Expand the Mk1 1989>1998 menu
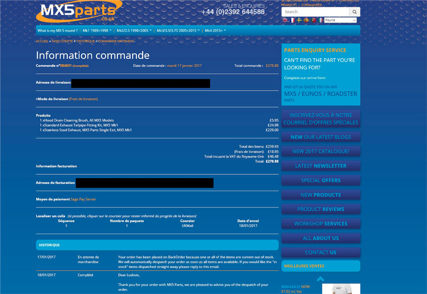Image resolution: width=427 pixels, height=294 pixels. (x=97, y=30)
